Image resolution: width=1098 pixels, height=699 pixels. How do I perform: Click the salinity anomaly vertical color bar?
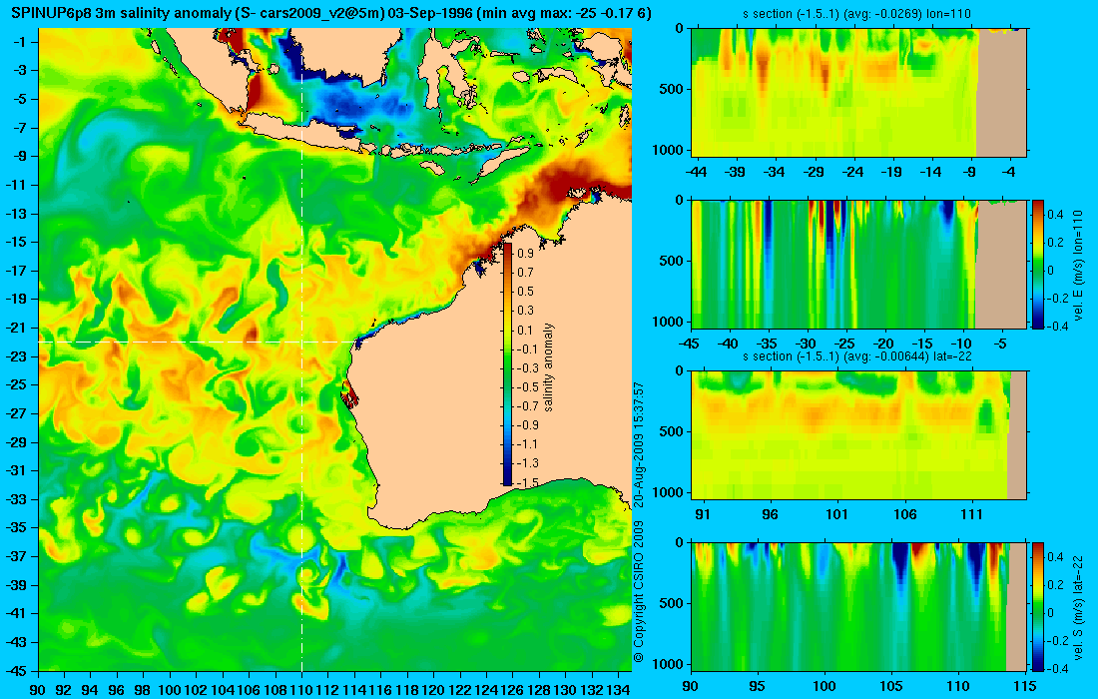click(x=507, y=364)
